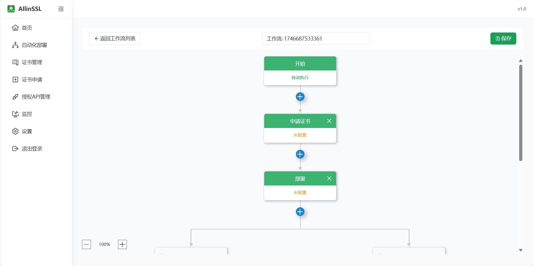This screenshot has height=266, width=533.
Task: Focus the workflow name input field
Action: pos(316,39)
